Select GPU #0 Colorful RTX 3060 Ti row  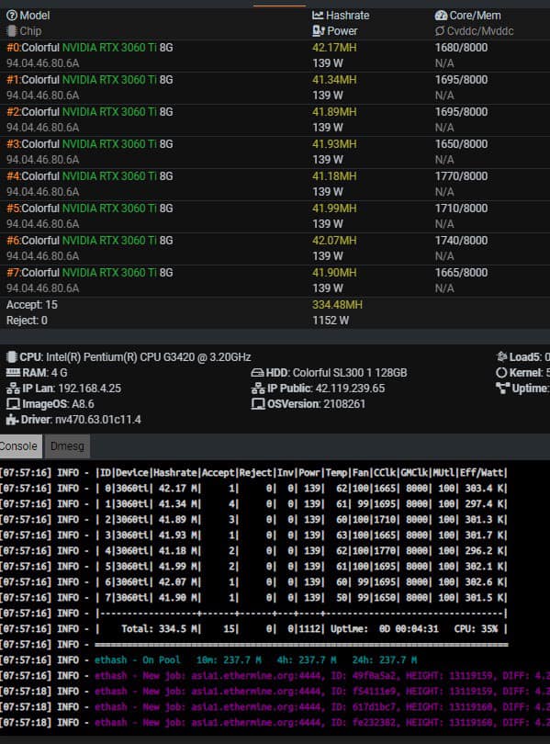275,55
